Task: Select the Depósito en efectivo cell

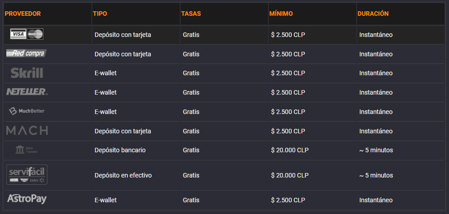Action: pyautogui.click(x=123, y=175)
